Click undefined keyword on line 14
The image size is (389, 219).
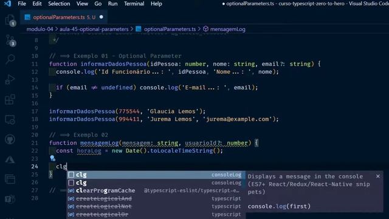click(117, 88)
